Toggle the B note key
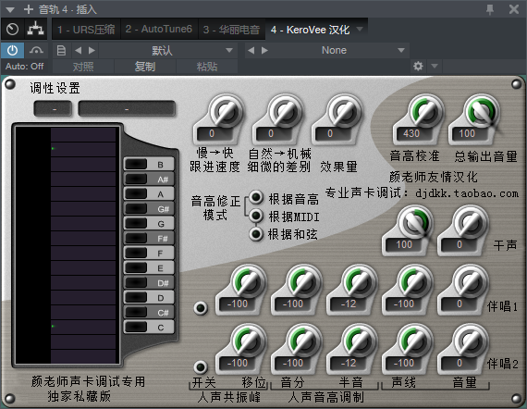 point(149,164)
